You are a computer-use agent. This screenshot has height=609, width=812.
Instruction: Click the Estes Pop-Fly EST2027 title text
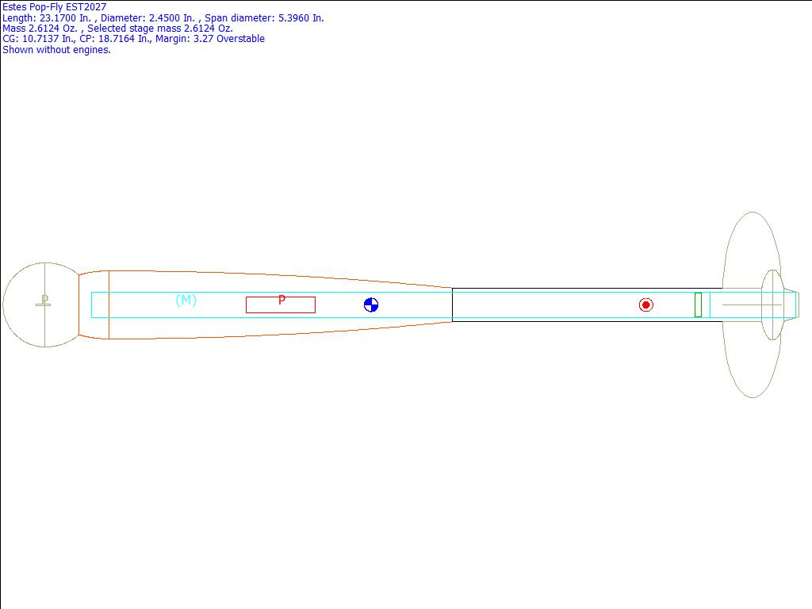pyautogui.click(x=55, y=7)
